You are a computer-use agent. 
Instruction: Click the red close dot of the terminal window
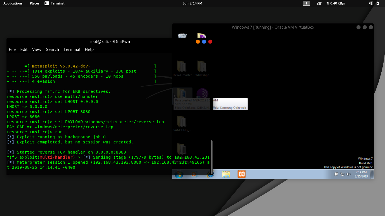[x=210, y=42]
